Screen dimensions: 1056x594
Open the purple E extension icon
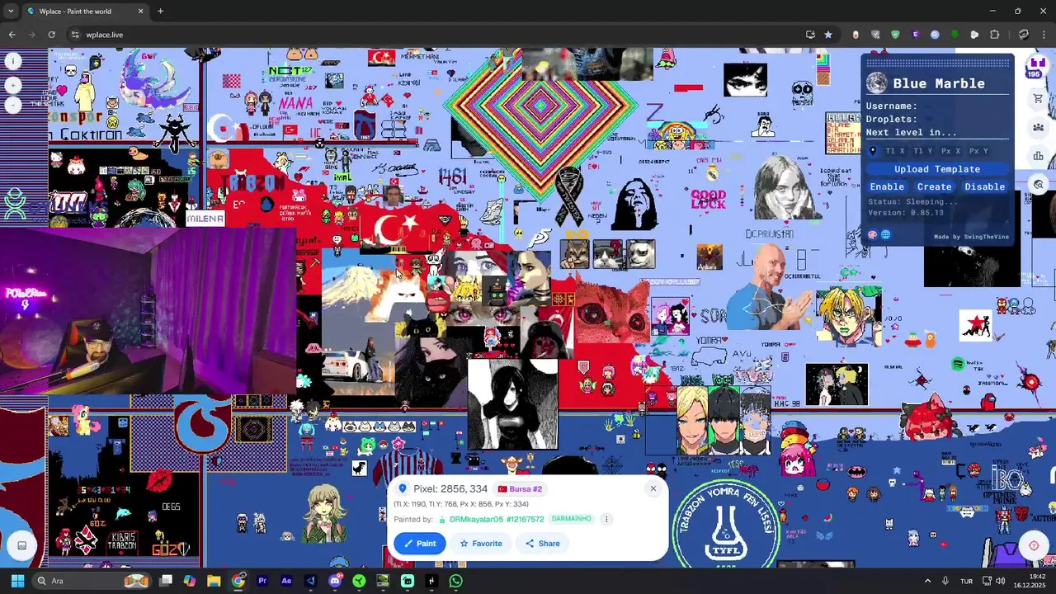(915, 35)
